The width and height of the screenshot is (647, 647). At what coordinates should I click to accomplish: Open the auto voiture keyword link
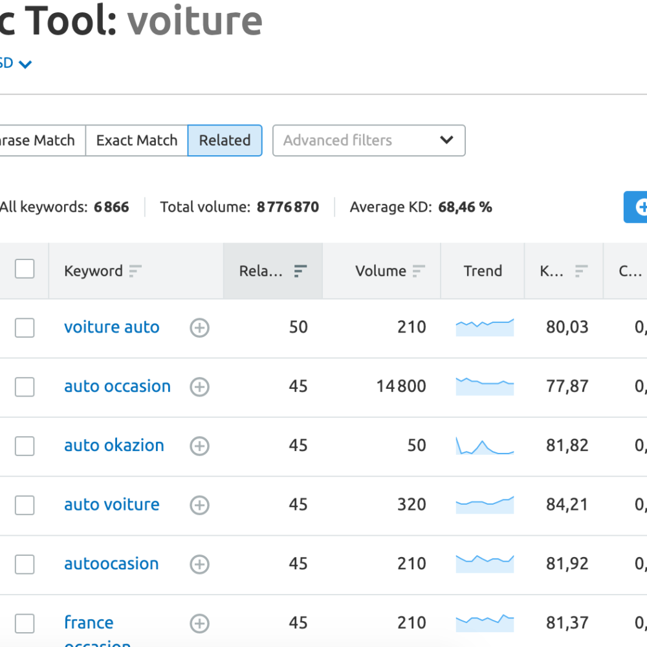tap(111, 505)
